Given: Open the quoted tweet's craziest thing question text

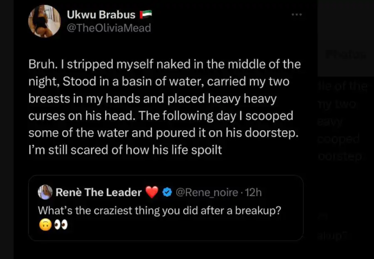Looking at the screenshot, I should (160, 211).
